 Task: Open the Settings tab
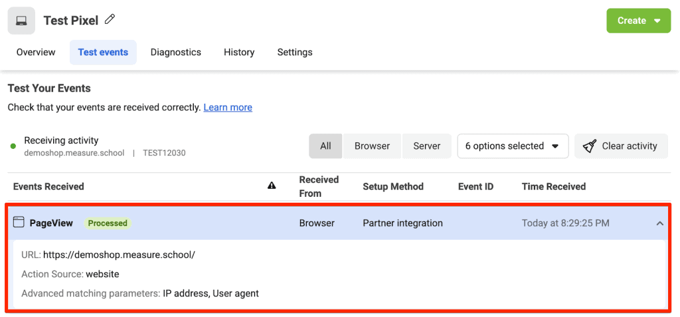tap(295, 52)
